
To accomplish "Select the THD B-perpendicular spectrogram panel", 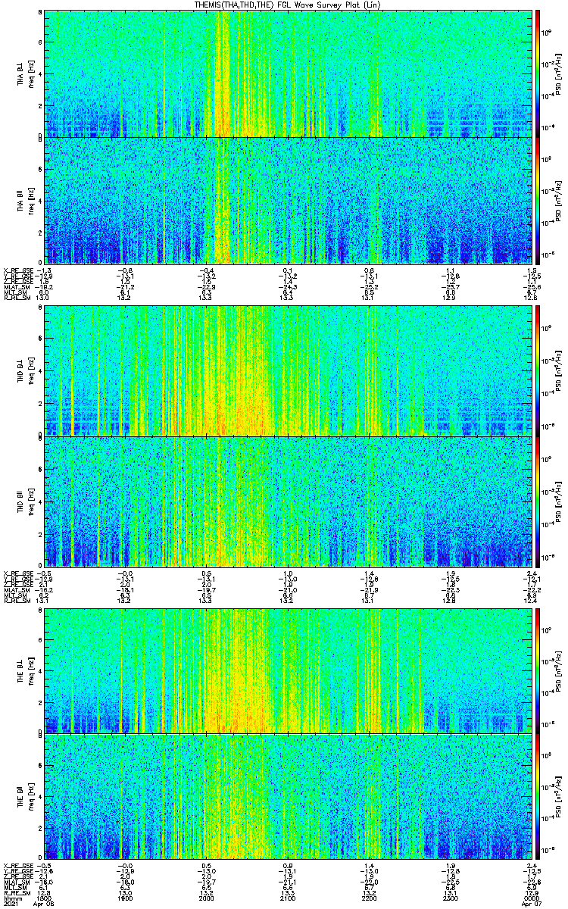I will (x=288, y=371).
